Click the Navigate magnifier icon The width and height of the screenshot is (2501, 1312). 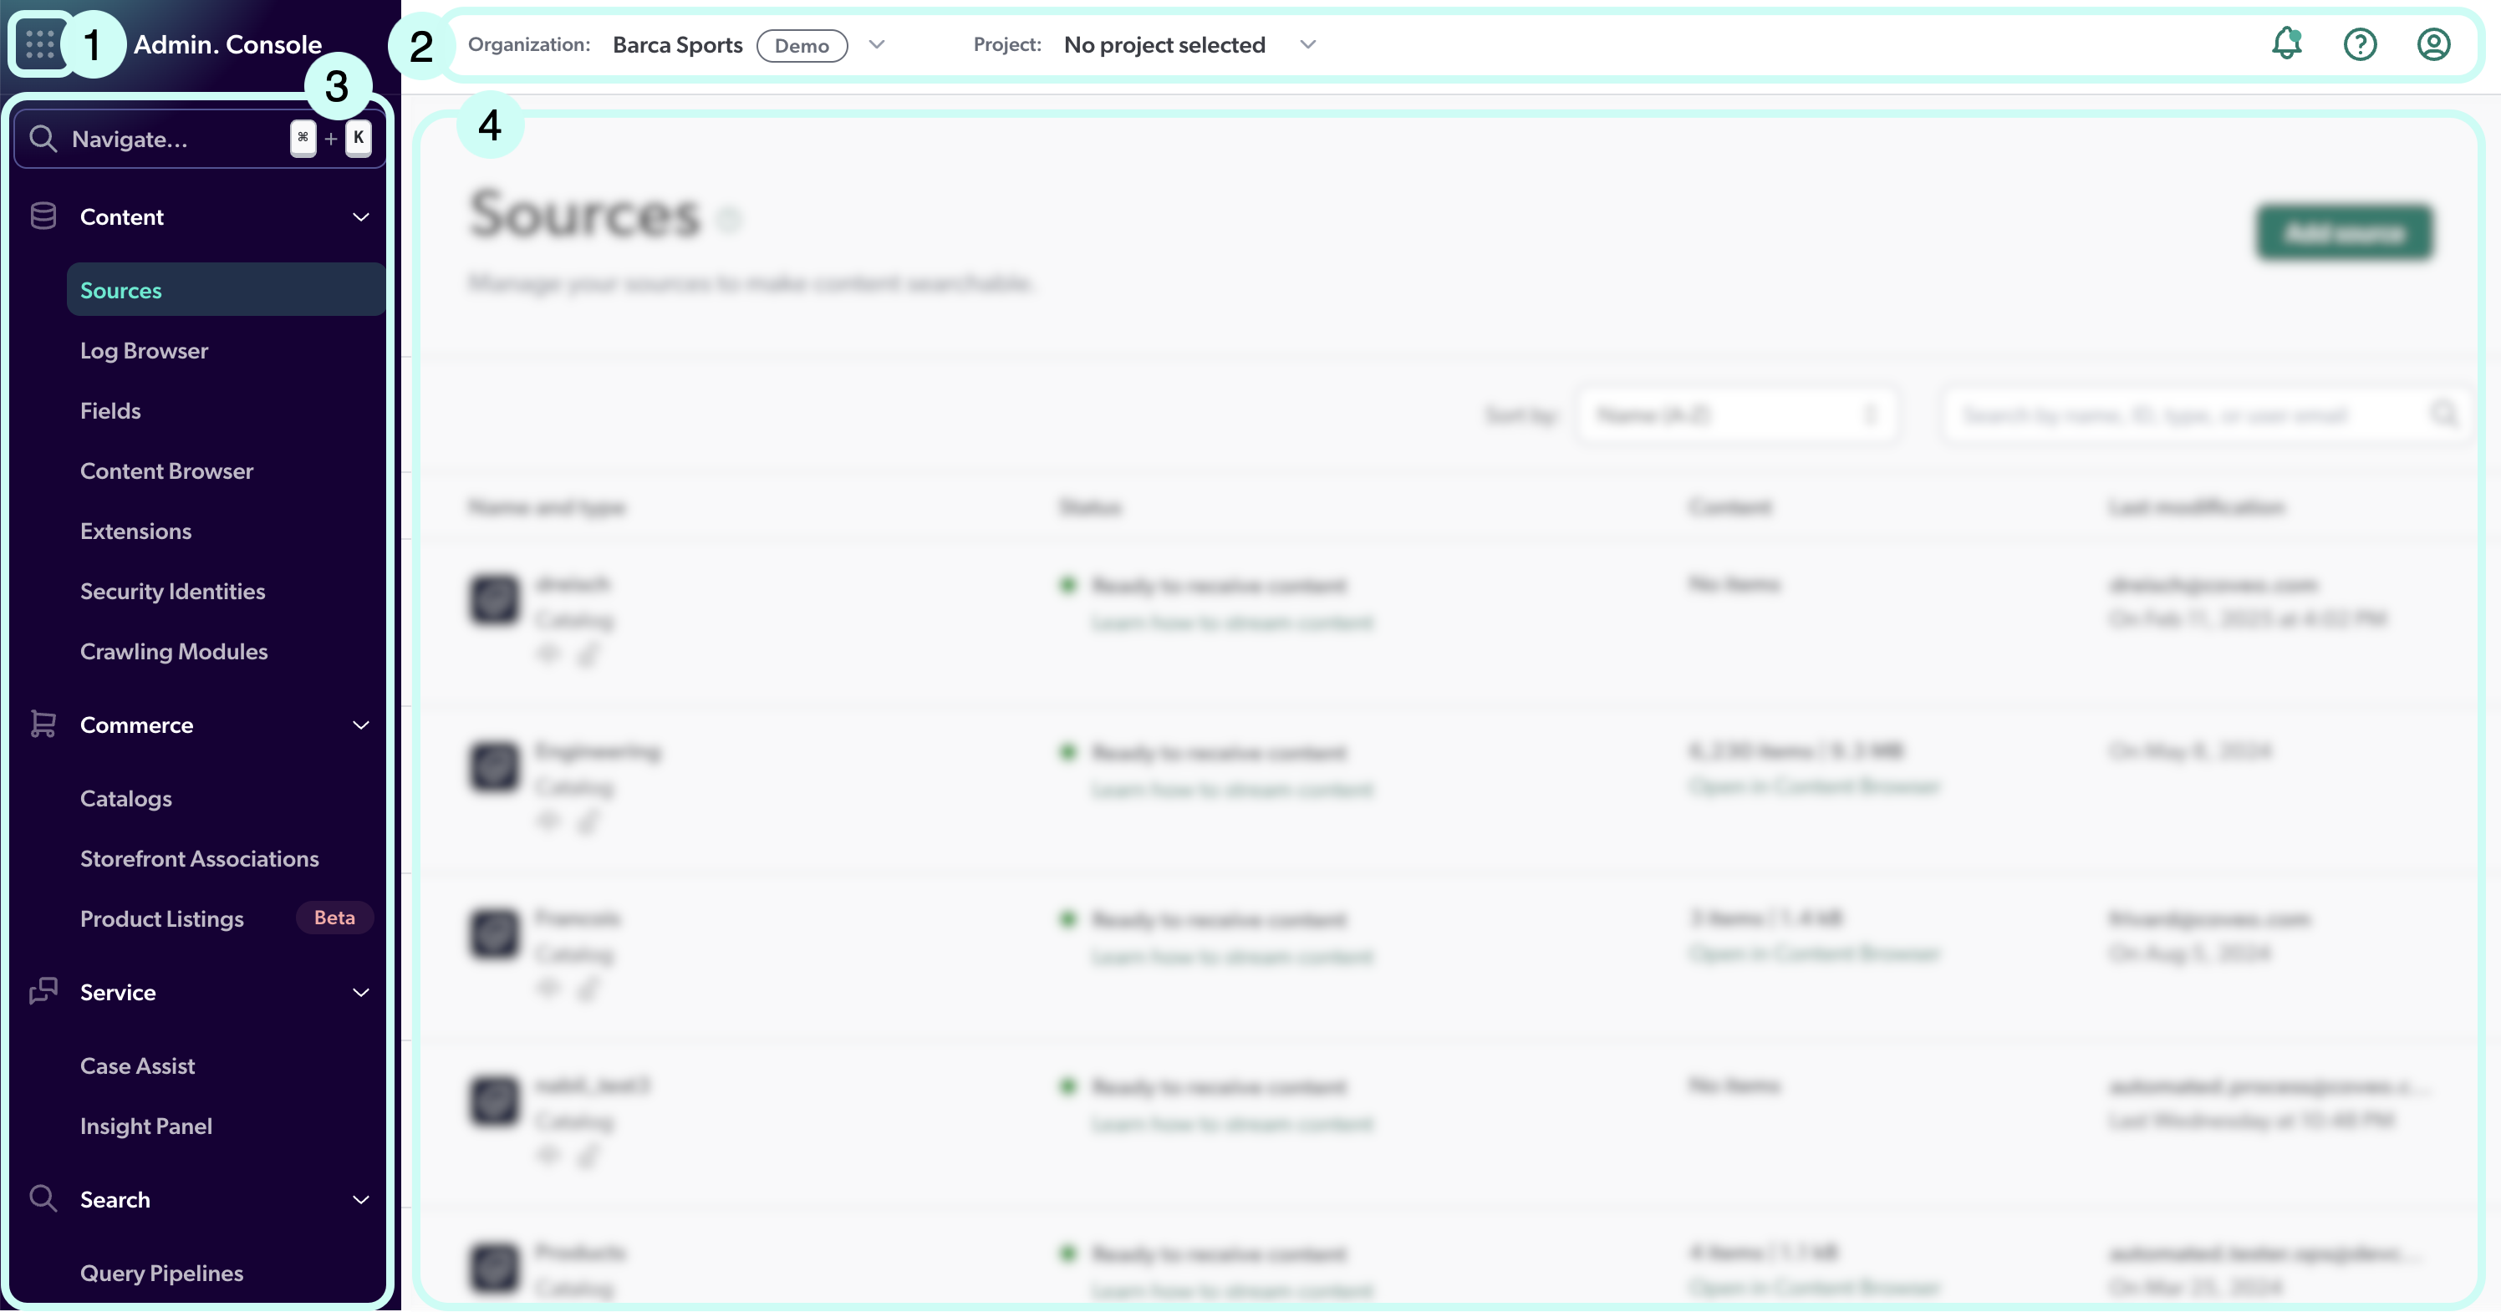tap(43, 139)
